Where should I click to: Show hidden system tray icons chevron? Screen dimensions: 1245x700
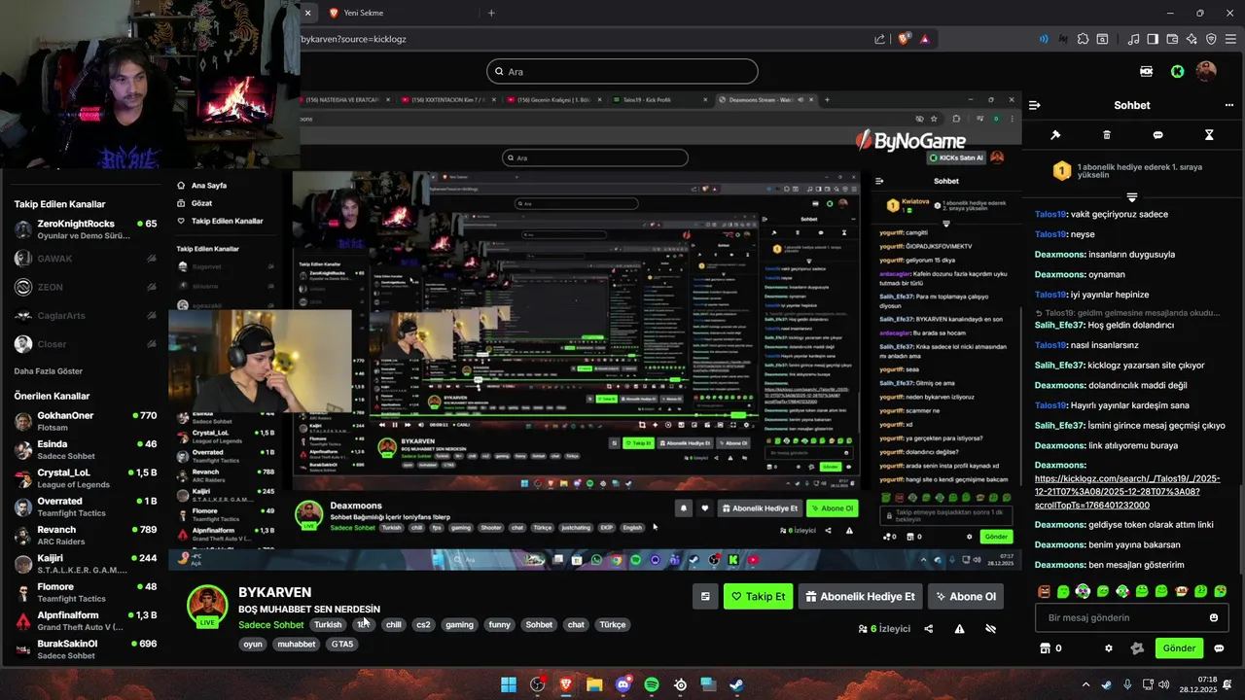tap(1086, 684)
